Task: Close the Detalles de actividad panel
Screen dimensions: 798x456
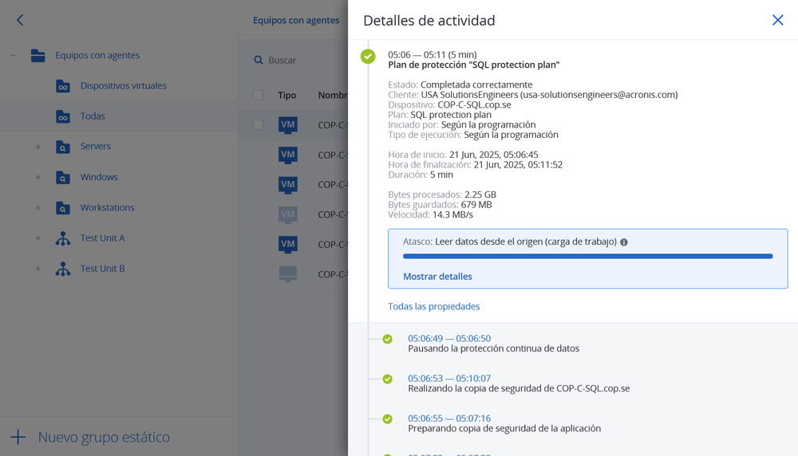Action: (x=777, y=20)
